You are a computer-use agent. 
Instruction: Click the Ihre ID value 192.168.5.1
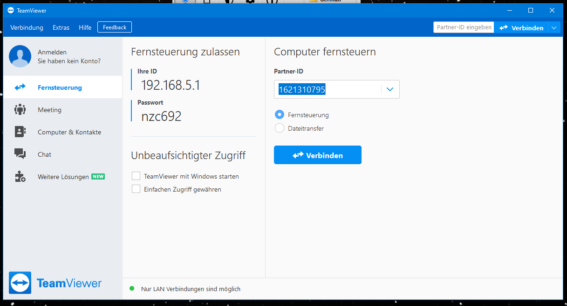click(171, 85)
